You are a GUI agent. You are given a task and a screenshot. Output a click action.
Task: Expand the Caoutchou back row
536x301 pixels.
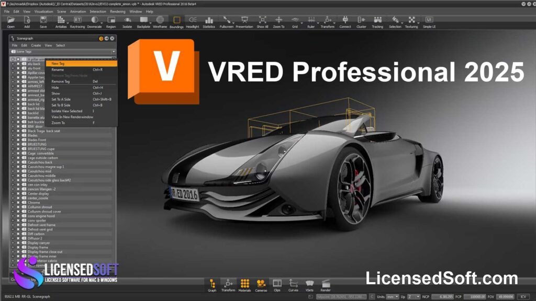(x=13, y=162)
